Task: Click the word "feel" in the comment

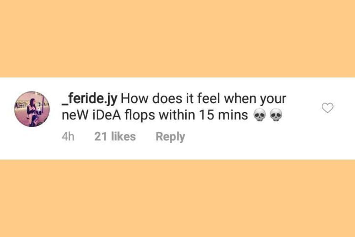Action: point(210,98)
